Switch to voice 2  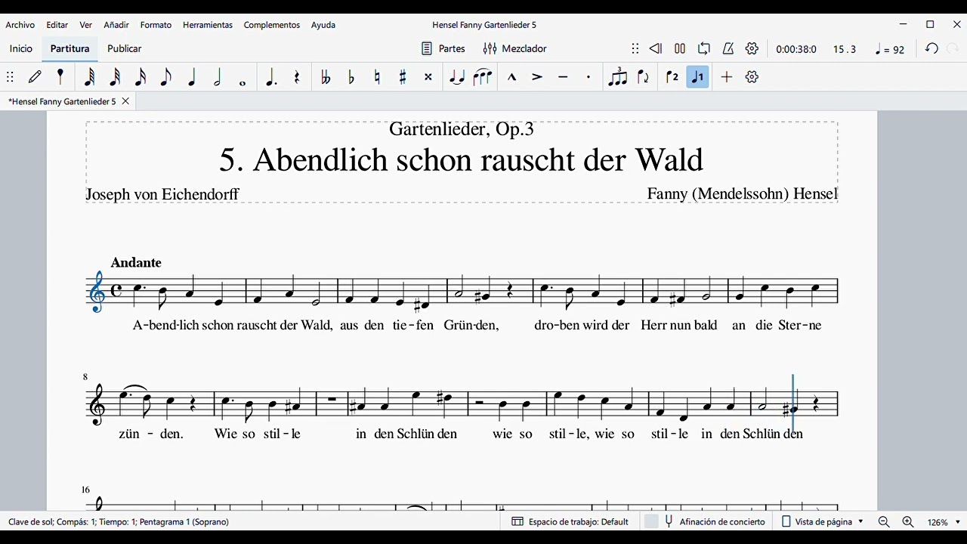[672, 77]
